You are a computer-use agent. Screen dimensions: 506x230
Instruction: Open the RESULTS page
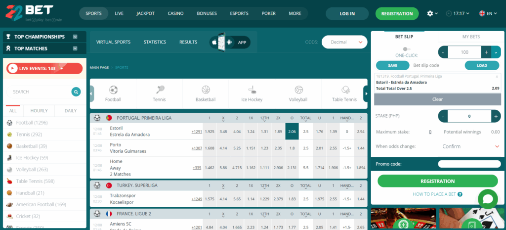coord(188,42)
